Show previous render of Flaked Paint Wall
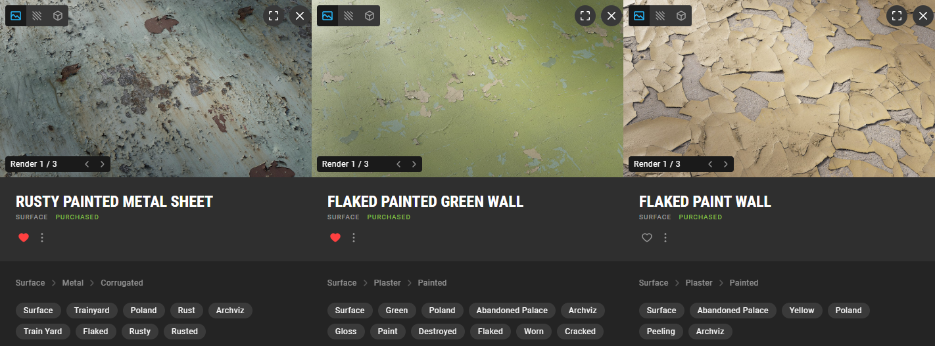 [710, 164]
